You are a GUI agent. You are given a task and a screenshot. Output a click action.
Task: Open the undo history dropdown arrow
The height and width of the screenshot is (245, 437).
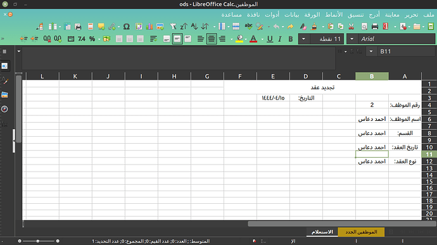click(x=282, y=27)
